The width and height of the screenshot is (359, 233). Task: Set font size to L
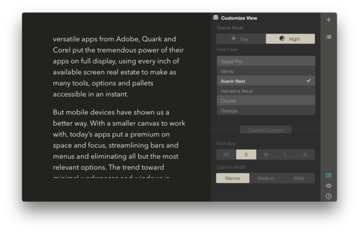tap(285, 154)
